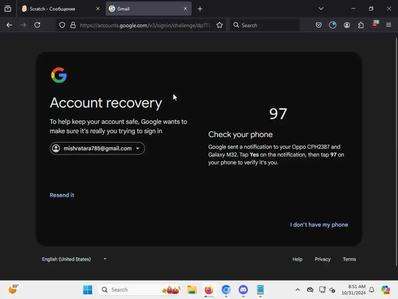Open the blue circular extension icon
The height and width of the screenshot is (299, 398).
click(x=333, y=25)
